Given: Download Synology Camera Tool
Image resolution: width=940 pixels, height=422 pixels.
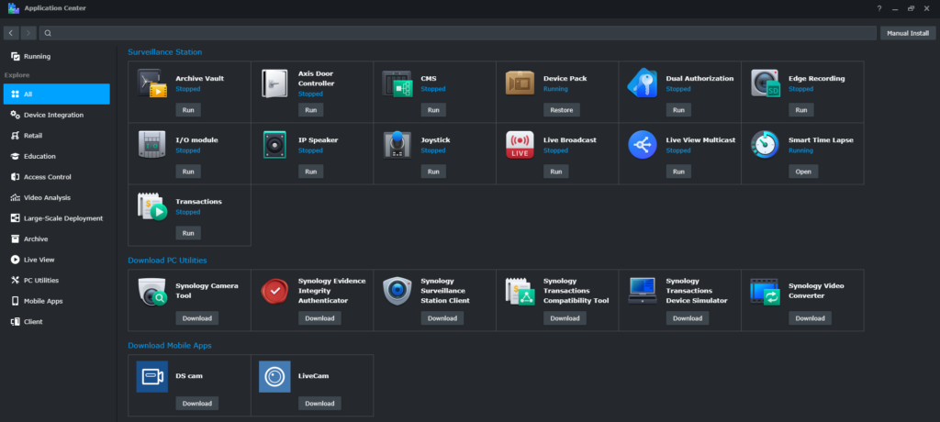Looking at the screenshot, I should coord(197,317).
